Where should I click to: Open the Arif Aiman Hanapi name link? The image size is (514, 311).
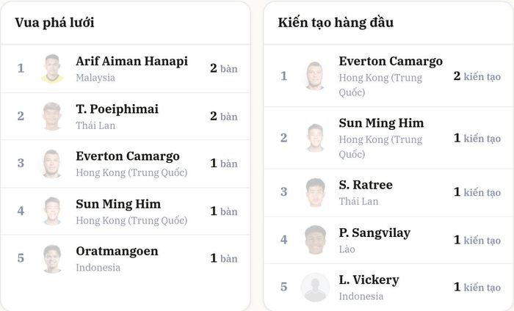131,61
